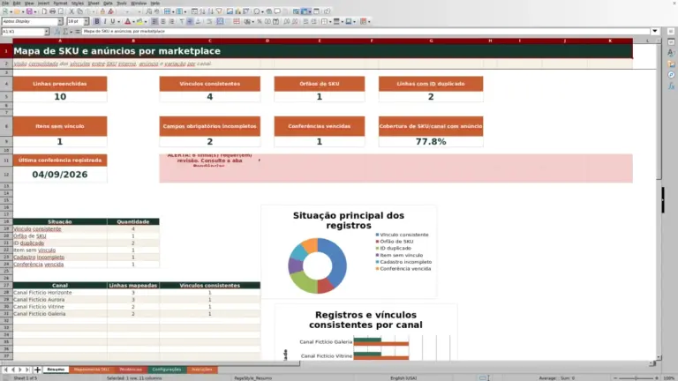Toggle Align Top vertical alignment
Image resolution: width=678 pixels, height=381 pixels.
182,21
